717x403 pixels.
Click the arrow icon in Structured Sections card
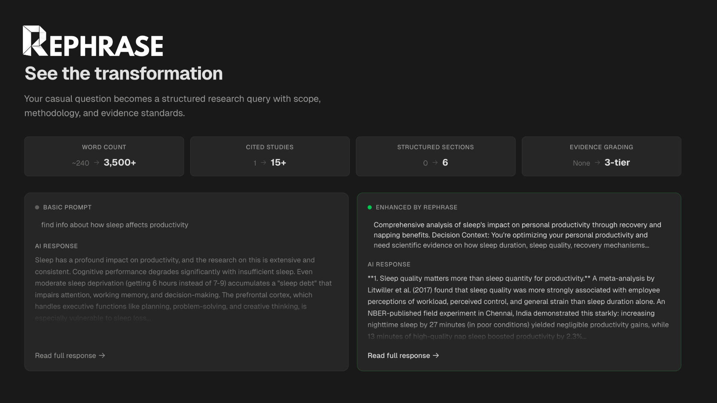click(434, 163)
